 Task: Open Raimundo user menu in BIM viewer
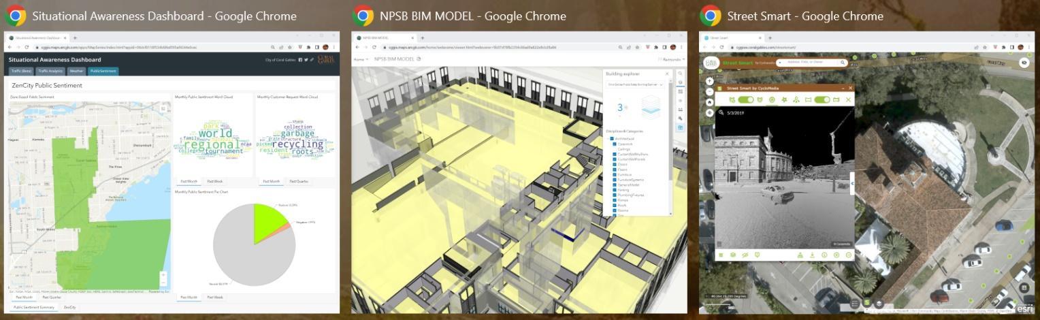(670, 59)
